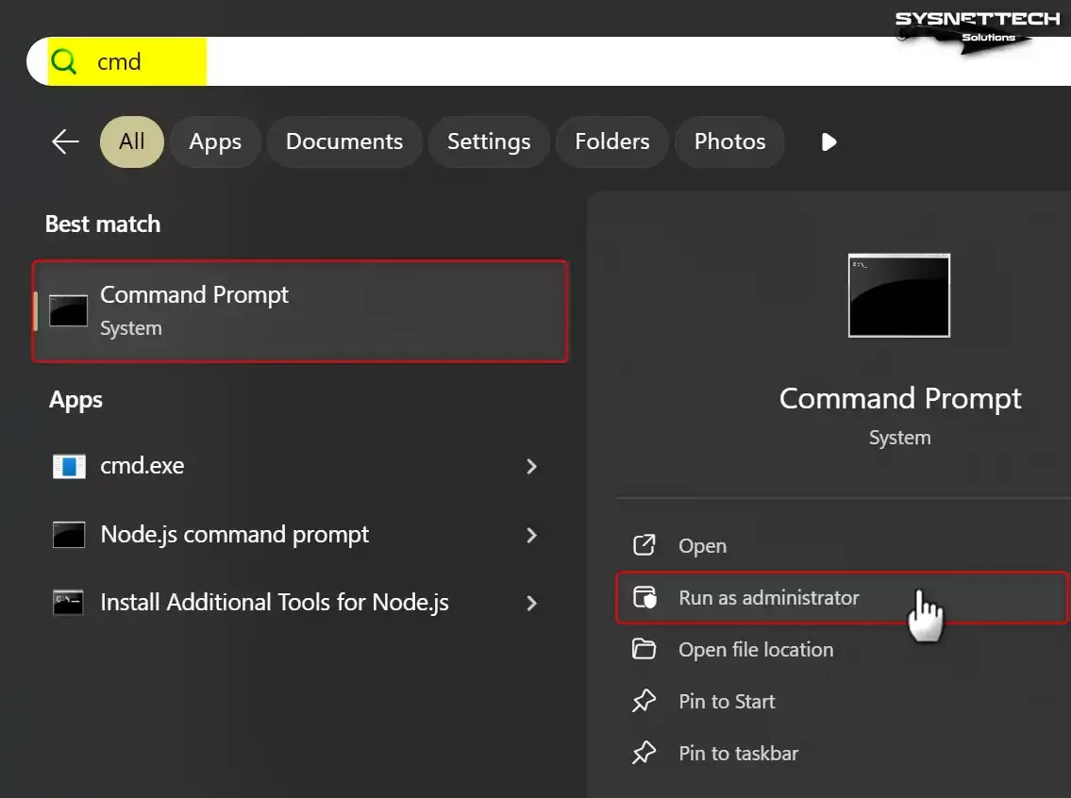Click the Command Prompt title in details pane

click(x=900, y=399)
